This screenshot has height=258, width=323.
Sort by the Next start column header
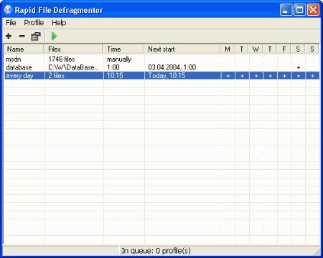coord(182,49)
